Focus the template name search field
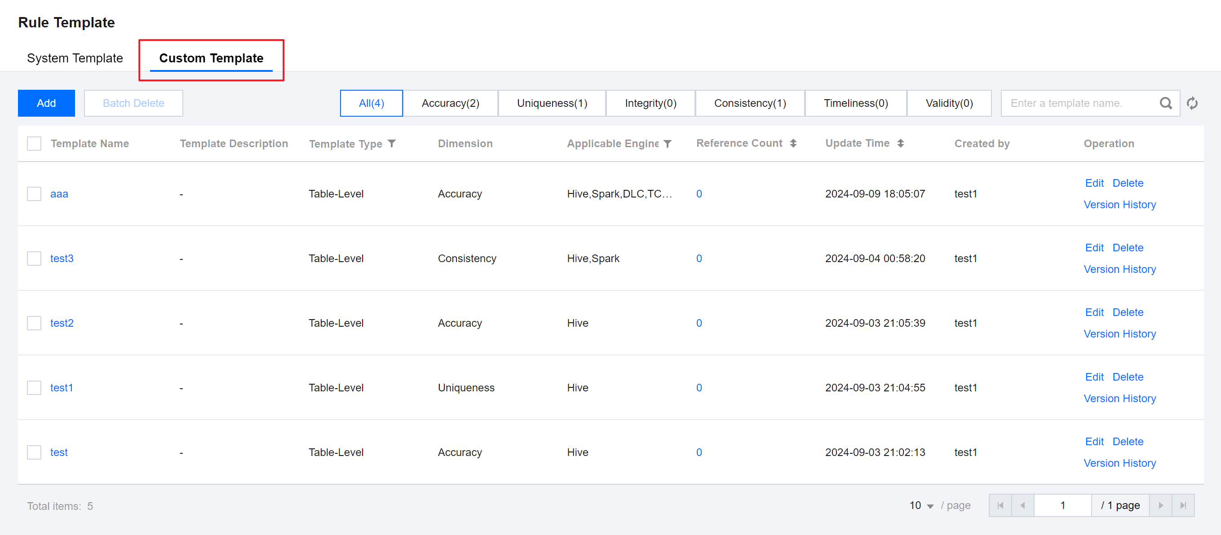Viewport: 1221px width, 535px height. (1076, 103)
